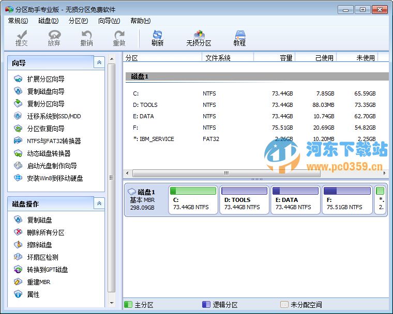Viewport: 393px width, 314px height.
Task: Click the NTFS与FAT32转换器 icon
Action: point(18,140)
